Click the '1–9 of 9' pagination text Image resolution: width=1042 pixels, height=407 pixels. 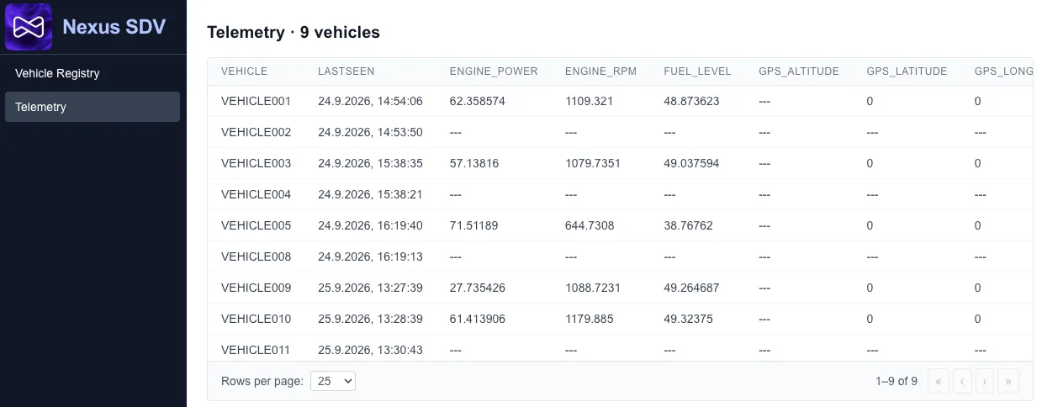[x=897, y=381]
